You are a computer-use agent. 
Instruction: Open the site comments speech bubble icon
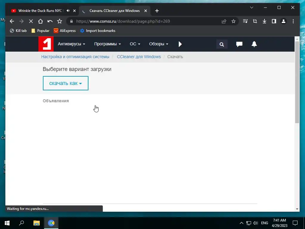pyautogui.click(x=239, y=44)
